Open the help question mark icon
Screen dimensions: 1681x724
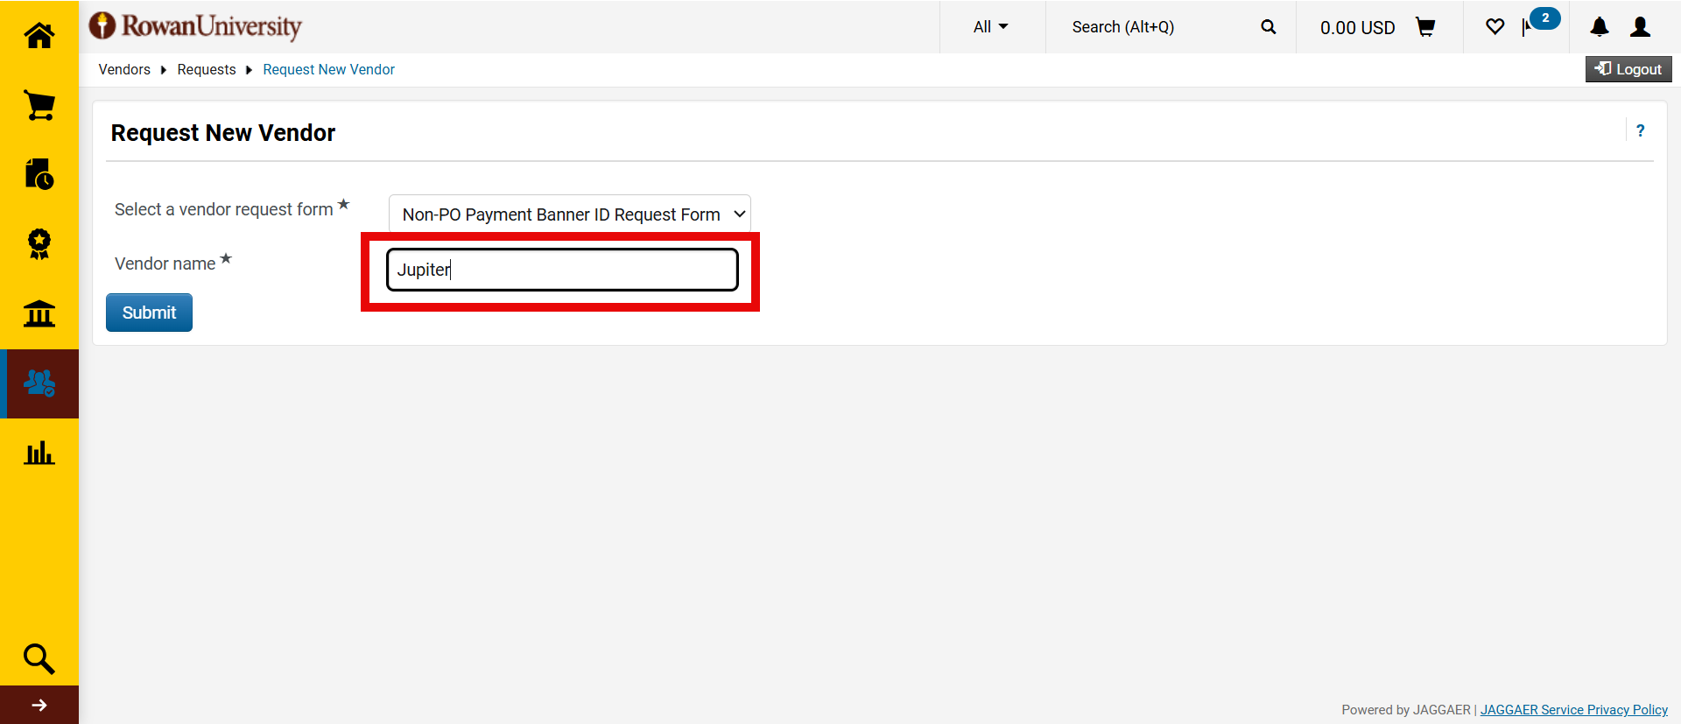pos(1641,130)
